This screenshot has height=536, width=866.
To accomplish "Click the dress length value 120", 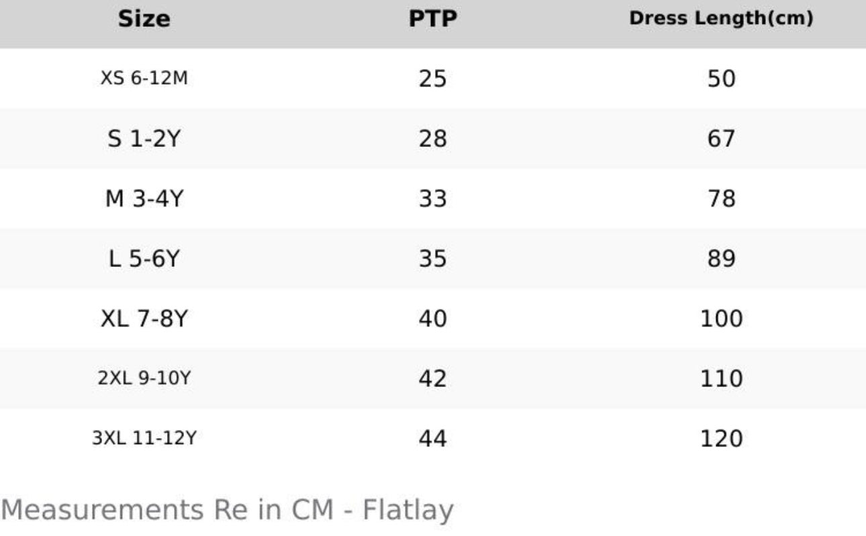I will (721, 439).
